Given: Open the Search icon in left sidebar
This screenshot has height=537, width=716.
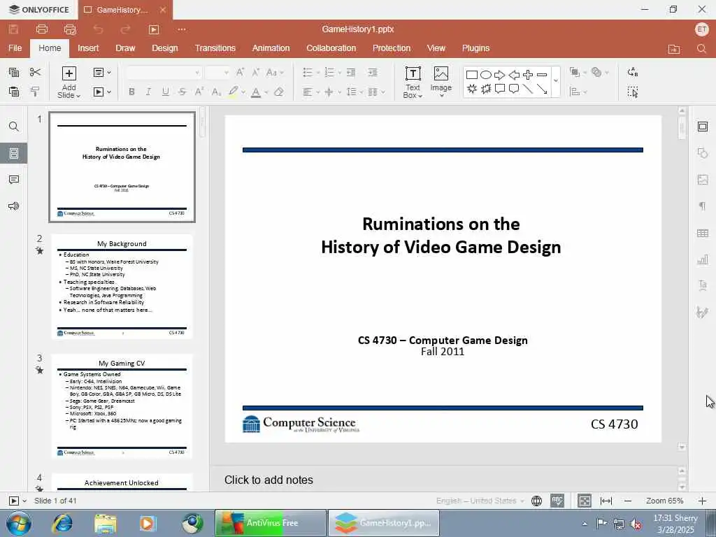Looking at the screenshot, I should [14, 127].
